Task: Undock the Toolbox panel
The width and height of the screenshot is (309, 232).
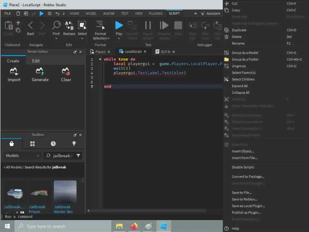Action: click(75, 135)
